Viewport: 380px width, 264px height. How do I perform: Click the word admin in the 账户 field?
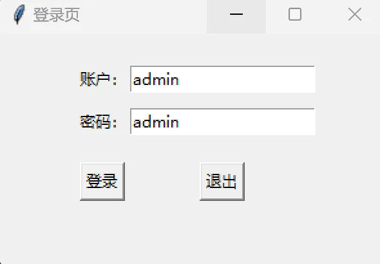click(156, 79)
